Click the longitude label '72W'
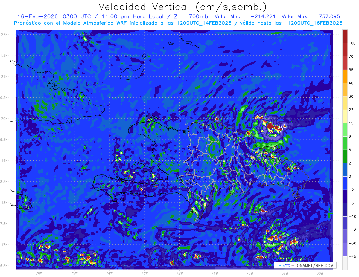359x277 pixels. coord(180,273)
